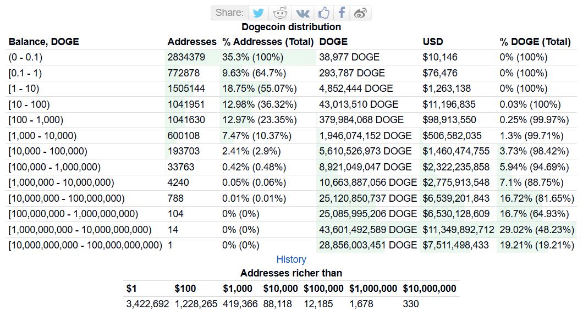Click the VK share icon
The height and width of the screenshot is (310, 583).
pyautogui.click(x=302, y=13)
